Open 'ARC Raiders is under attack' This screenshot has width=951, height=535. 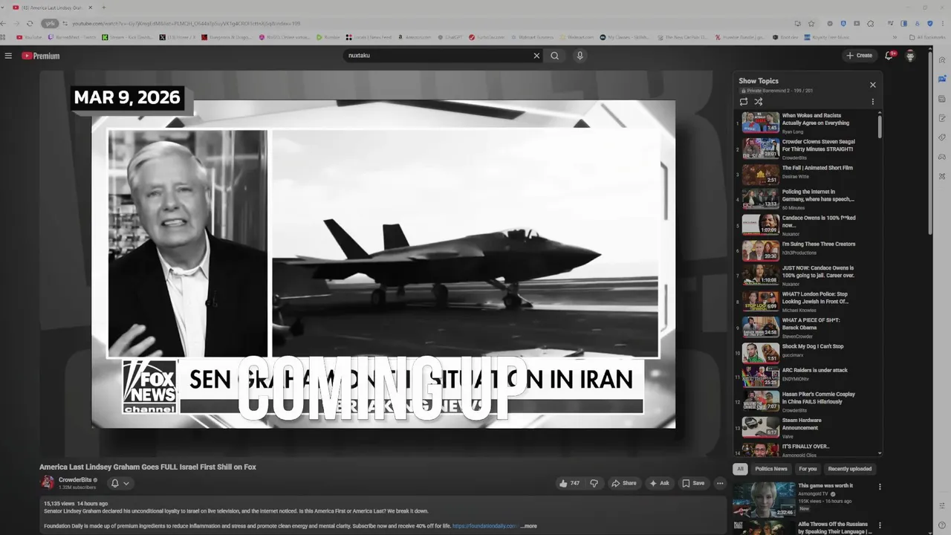(806, 377)
